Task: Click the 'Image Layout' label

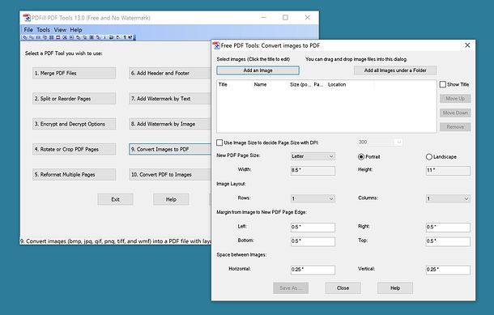Action: [x=232, y=184]
